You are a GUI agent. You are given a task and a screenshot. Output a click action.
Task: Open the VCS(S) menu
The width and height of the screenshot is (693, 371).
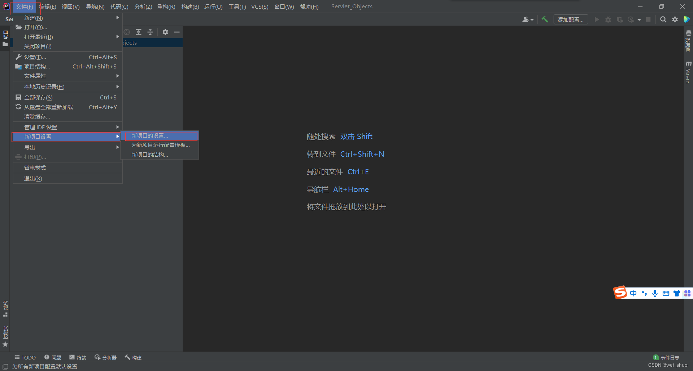click(x=260, y=6)
